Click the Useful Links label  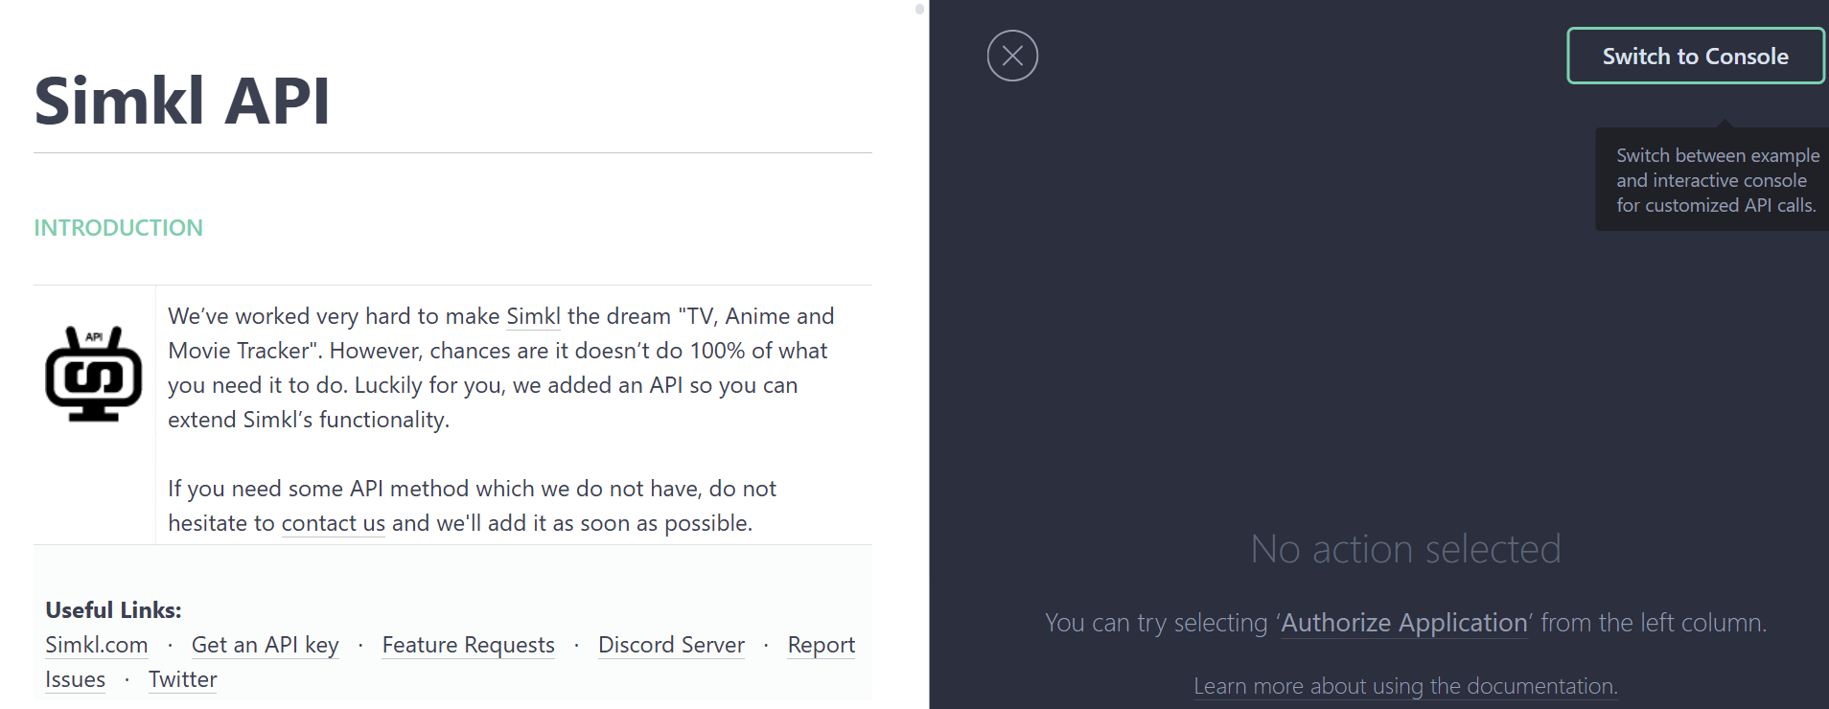(113, 610)
